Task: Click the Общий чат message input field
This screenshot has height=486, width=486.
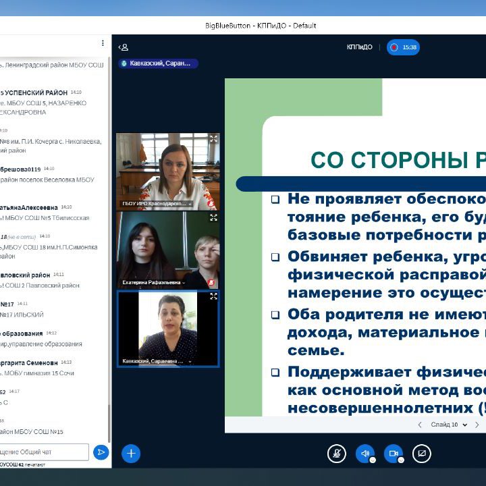Action: pyautogui.click(x=45, y=452)
